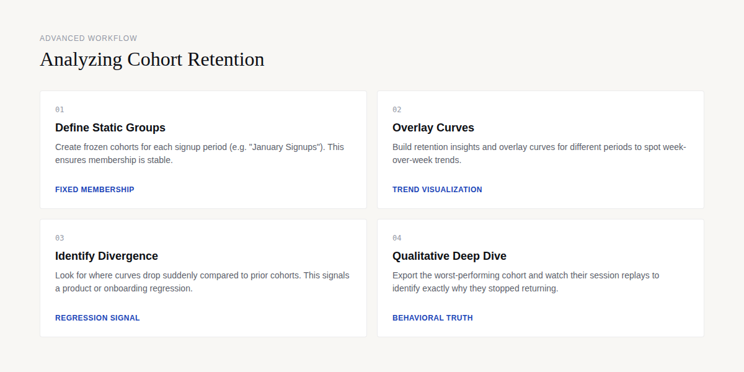Image resolution: width=744 pixels, height=372 pixels.
Task: Click step number 04
Action: point(397,238)
